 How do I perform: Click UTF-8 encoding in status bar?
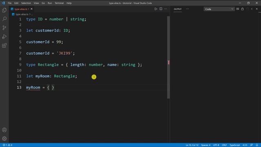[x=216, y=145]
